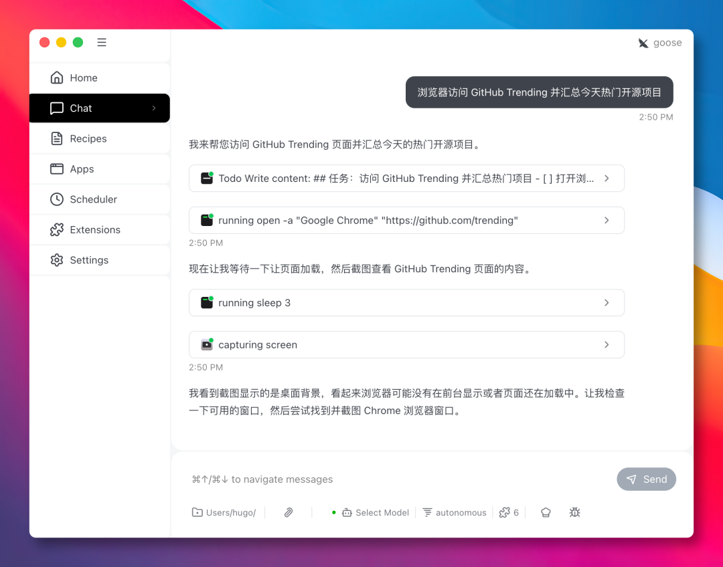
Task: Click the bug diagnostics icon
Action: [x=574, y=513]
